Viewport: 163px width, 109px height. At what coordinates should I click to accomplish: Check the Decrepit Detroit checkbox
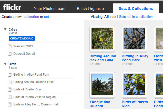click(10, 54)
